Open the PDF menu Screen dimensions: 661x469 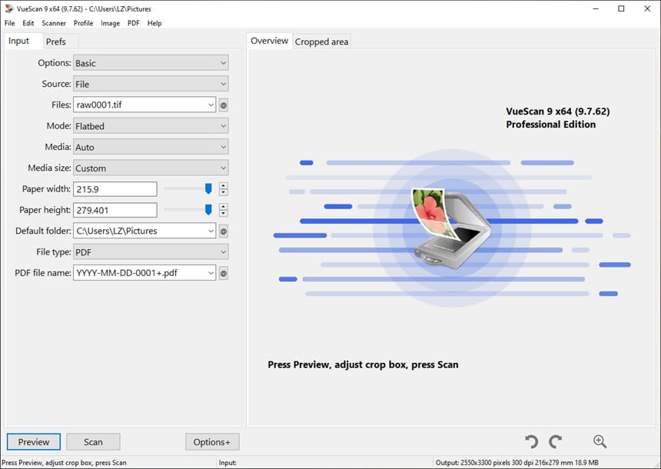134,23
